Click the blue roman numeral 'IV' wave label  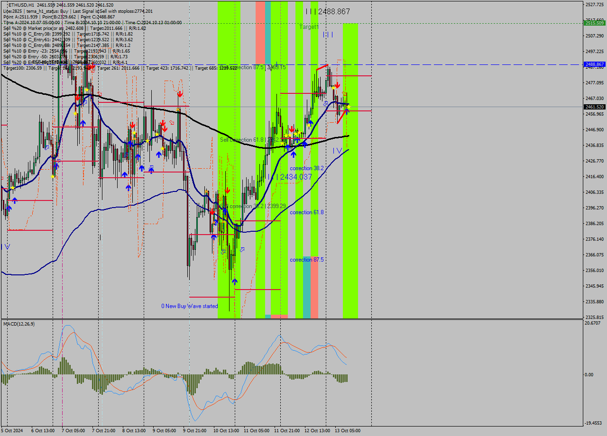coord(337,151)
